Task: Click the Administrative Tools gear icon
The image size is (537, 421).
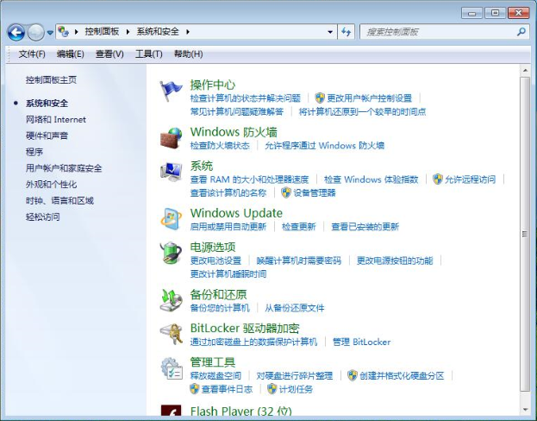Action: [x=172, y=368]
